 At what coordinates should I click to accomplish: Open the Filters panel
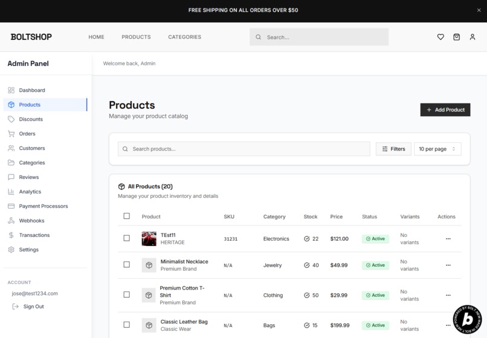393,149
